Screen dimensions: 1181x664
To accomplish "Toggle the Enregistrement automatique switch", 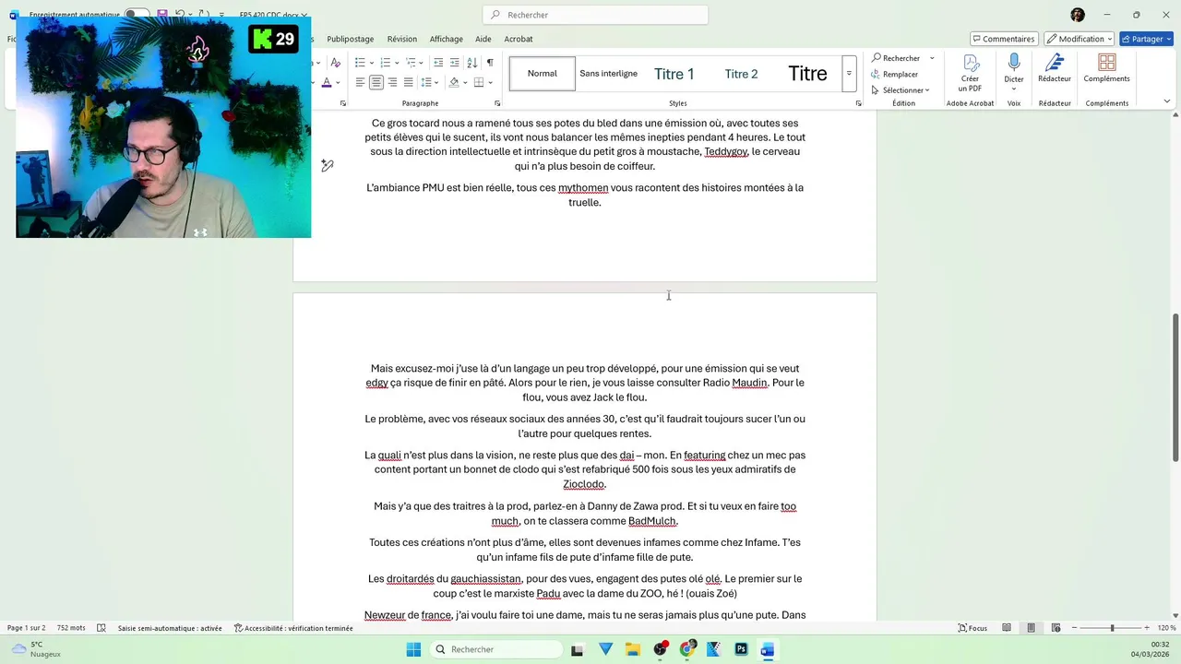I will tap(137, 15).
